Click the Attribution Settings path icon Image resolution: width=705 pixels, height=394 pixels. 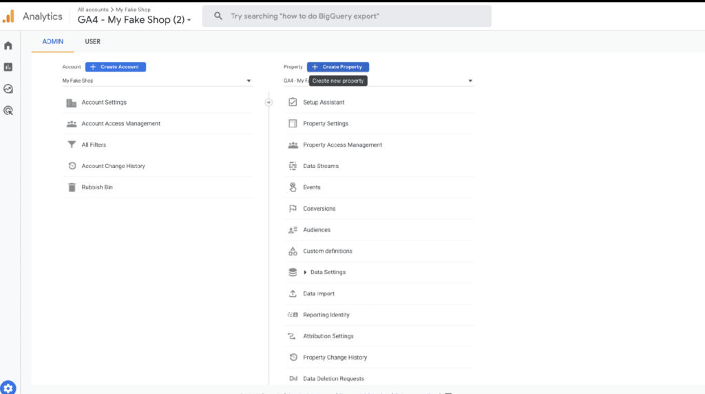(292, 336)
